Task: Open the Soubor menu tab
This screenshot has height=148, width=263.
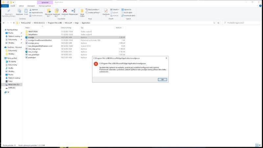Action: pyautogui.click(x=5, y=6)
